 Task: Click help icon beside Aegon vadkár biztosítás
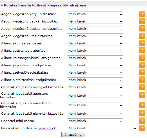[x=142, y=21]
